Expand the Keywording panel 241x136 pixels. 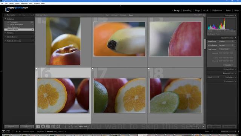236,69
